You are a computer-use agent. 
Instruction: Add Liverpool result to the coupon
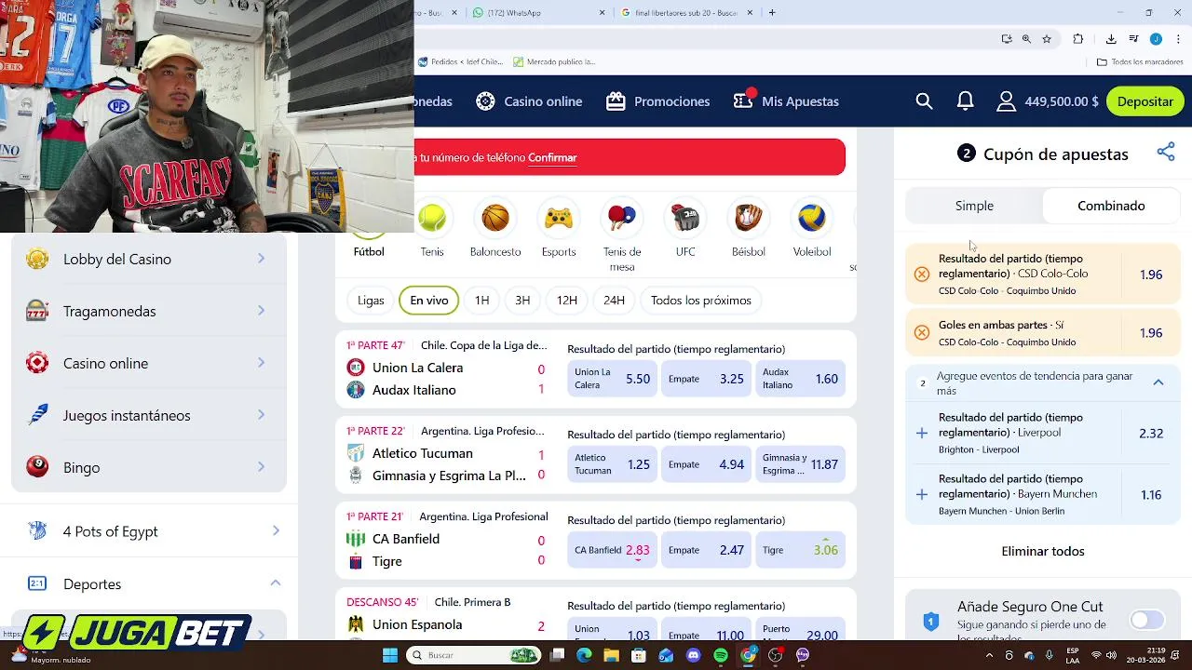(922, 434)
